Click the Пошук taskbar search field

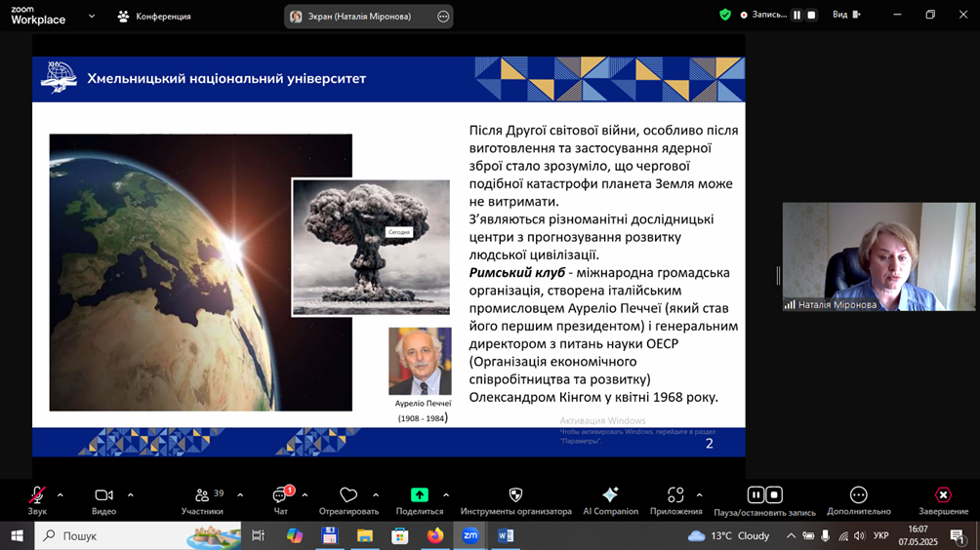coord(138,535)
